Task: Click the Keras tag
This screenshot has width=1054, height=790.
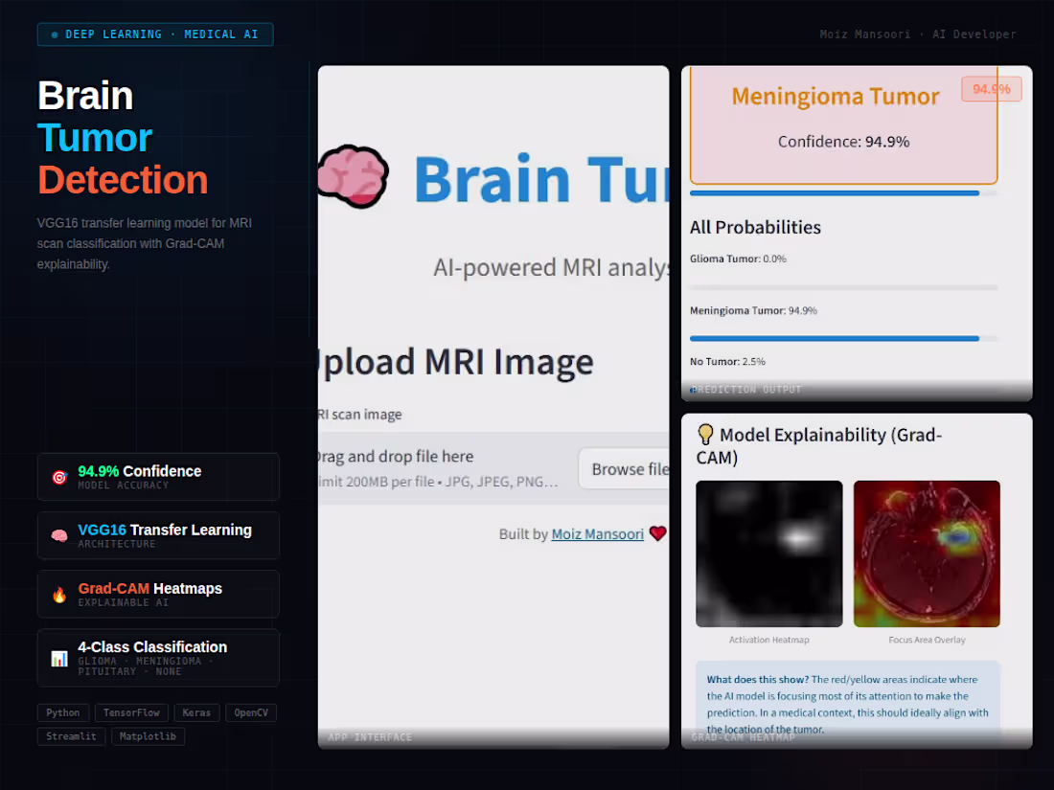Action: (196, 712)
